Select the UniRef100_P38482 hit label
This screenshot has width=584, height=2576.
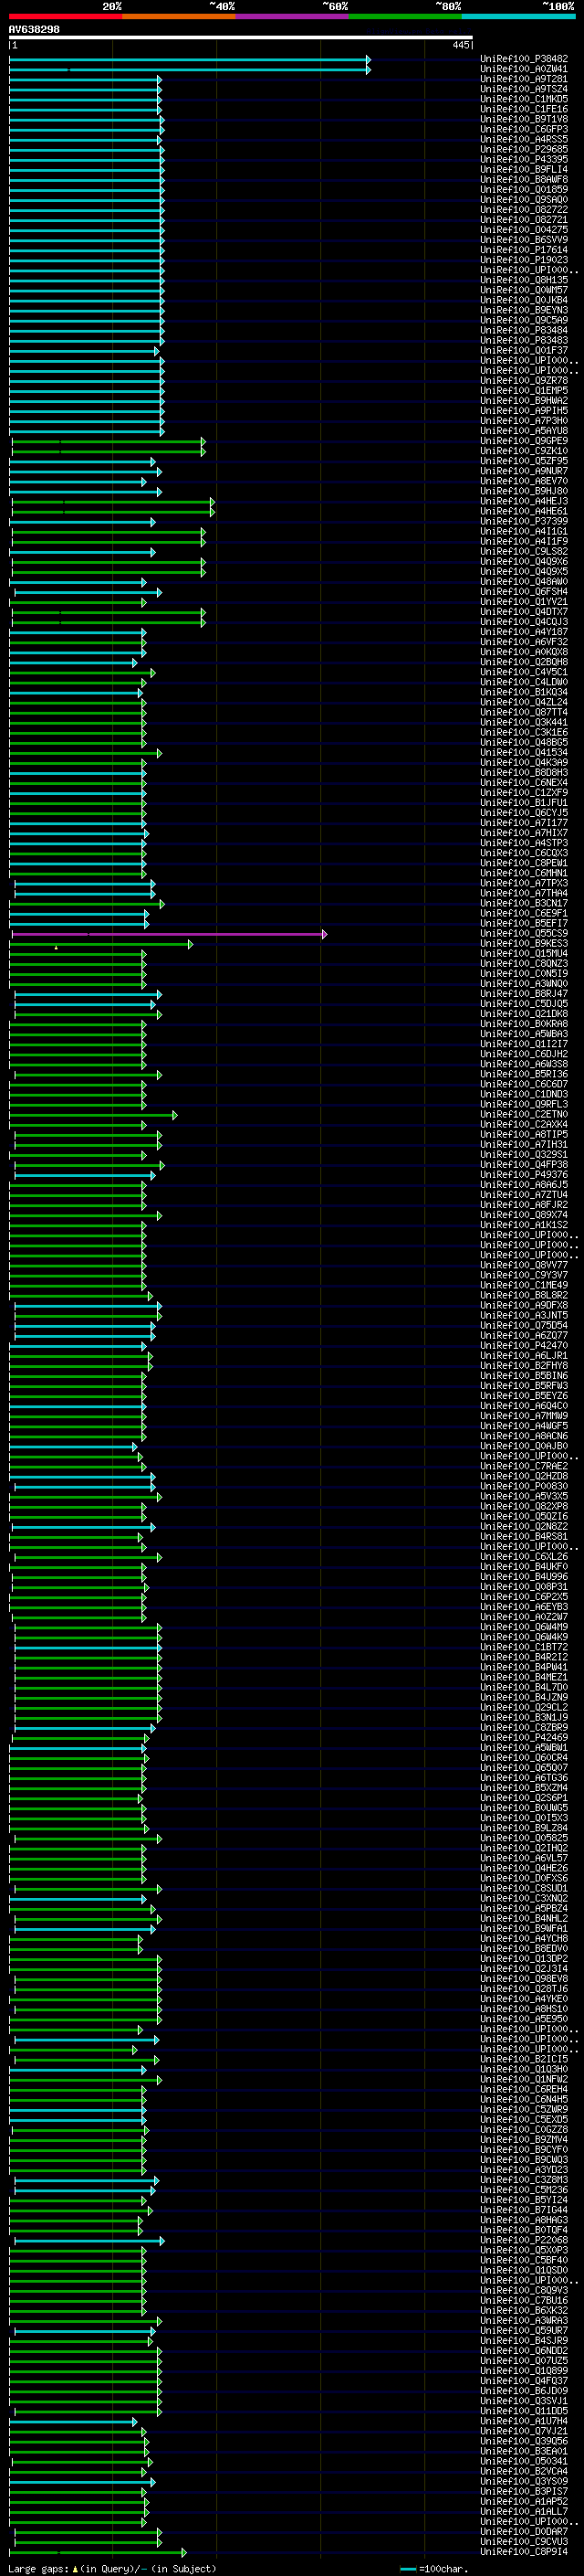524,59
